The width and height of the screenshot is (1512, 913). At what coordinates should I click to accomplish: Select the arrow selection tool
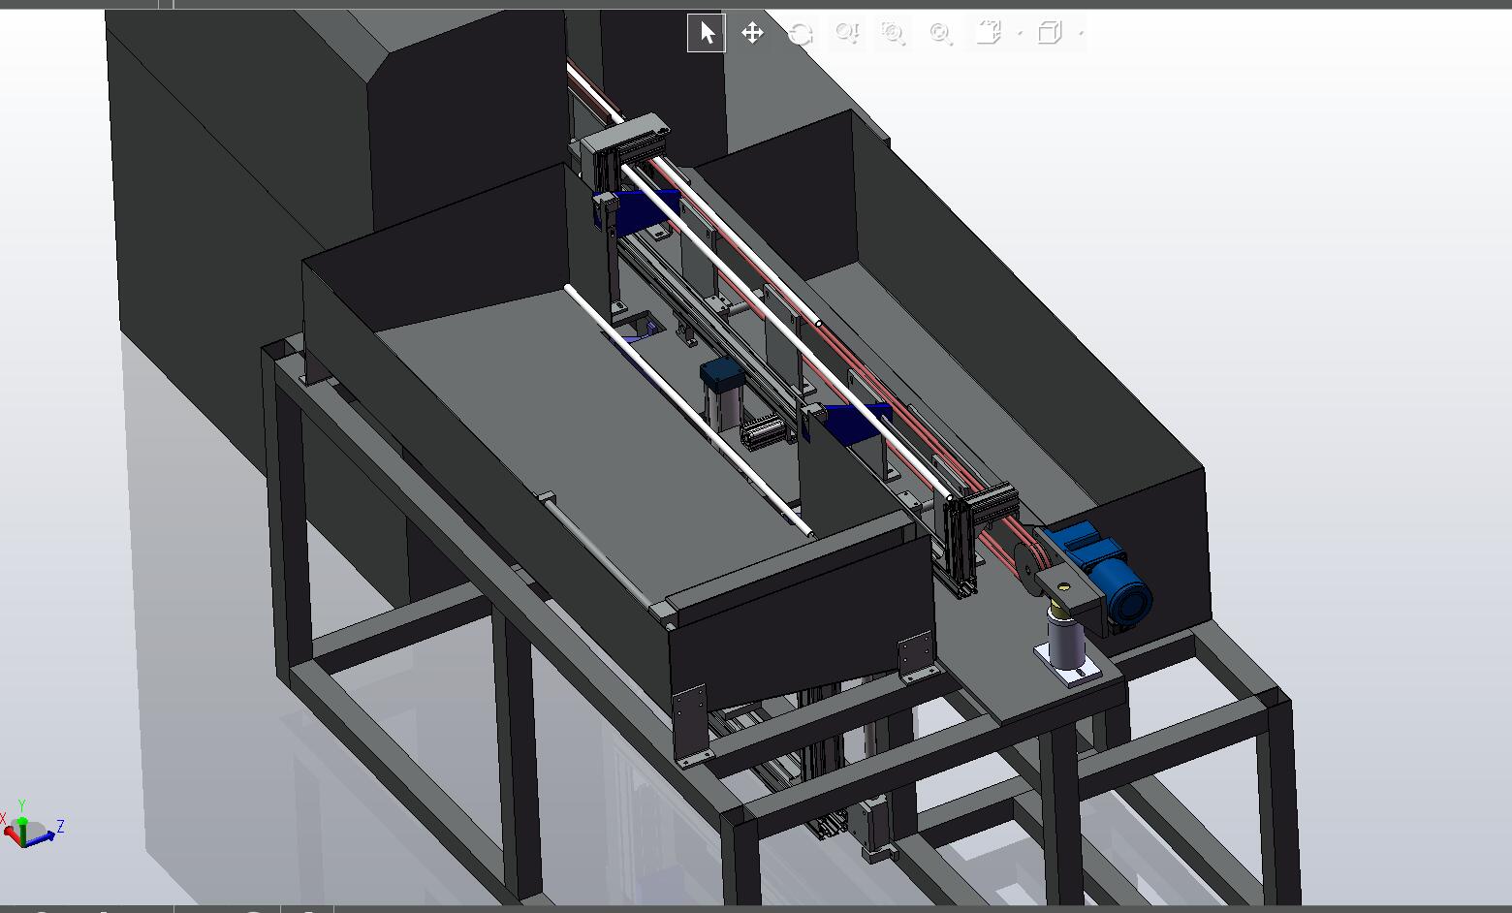pyautogui.click(x=707, y=33)
